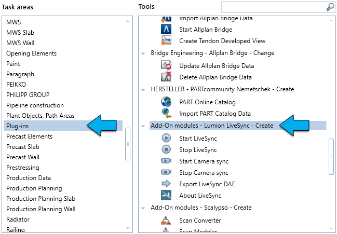This screenshot has width=337, height=234.
Task: Collapse the Lumion LiveSync Create group
Action: [143, 126]
